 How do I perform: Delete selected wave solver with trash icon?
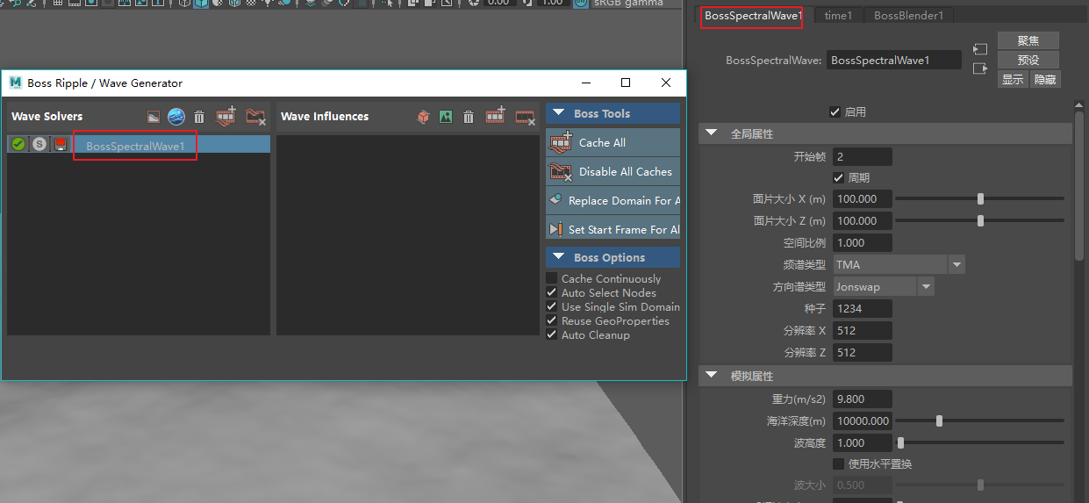click(199, 116)
